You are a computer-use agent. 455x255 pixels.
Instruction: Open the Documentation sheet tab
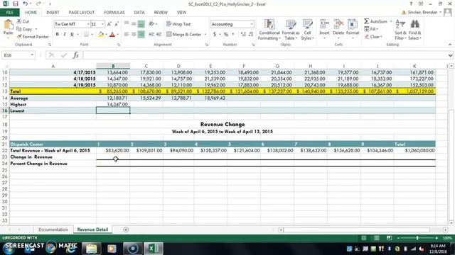53,229
